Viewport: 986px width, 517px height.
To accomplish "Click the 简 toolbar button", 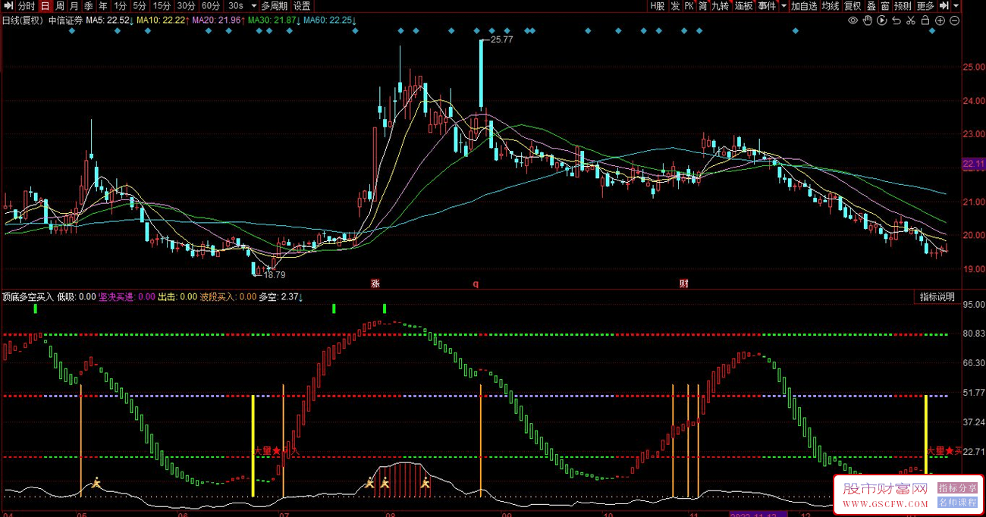I will (703, 6).
